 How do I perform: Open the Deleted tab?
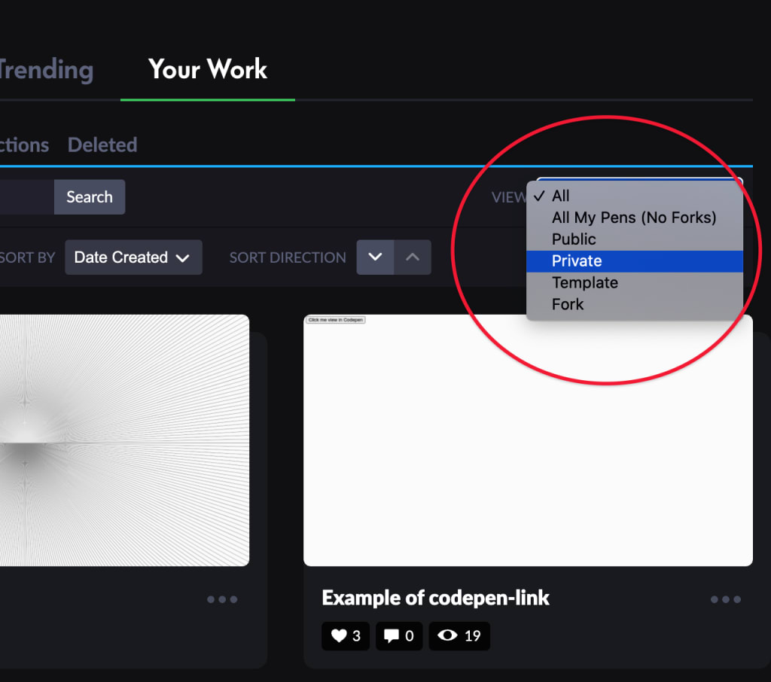[102, 145]
